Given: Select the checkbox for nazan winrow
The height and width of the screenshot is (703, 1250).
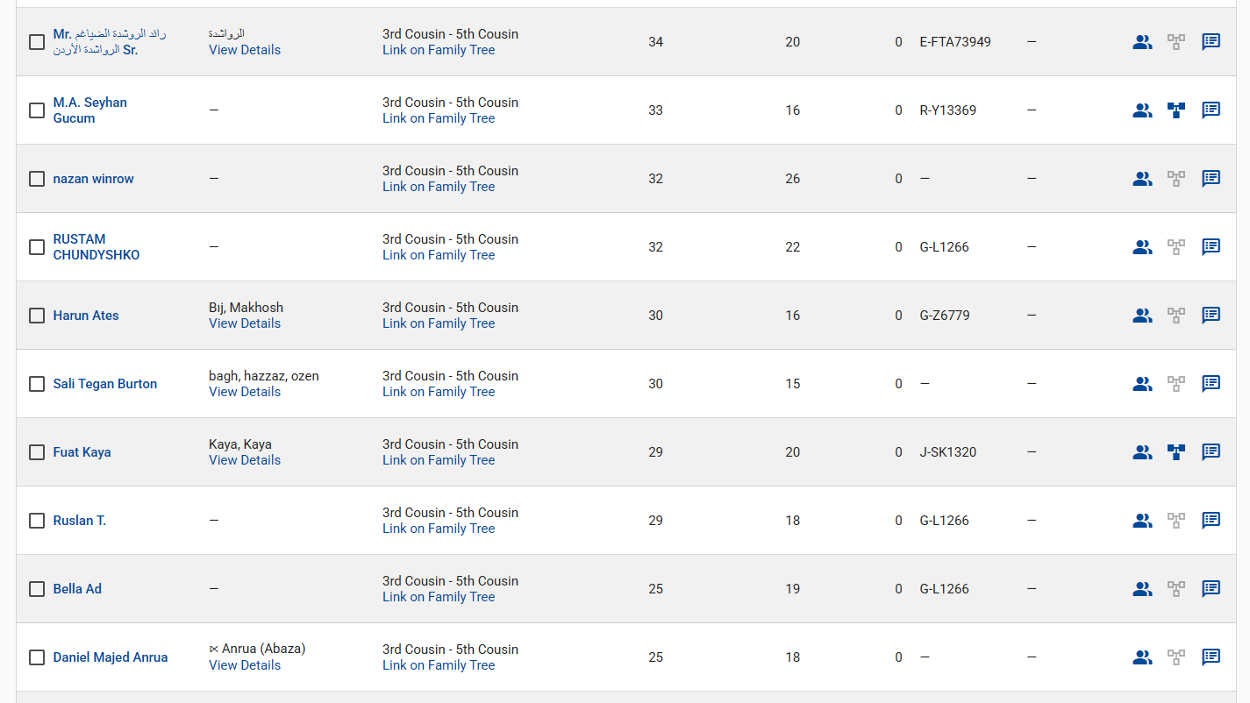Looking at the screenshot, I should 37,179.
